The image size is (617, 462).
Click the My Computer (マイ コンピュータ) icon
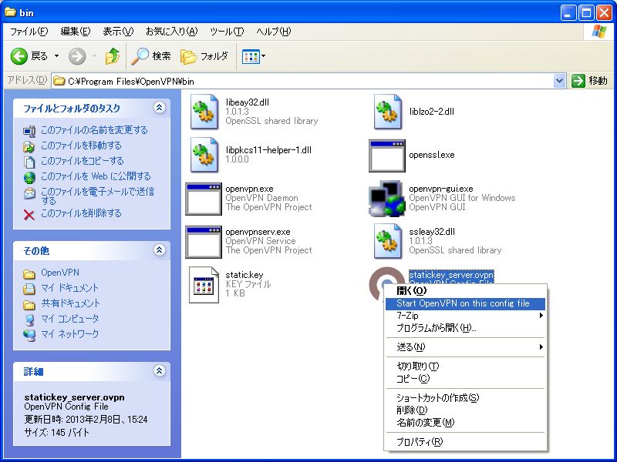pos(29,320)
